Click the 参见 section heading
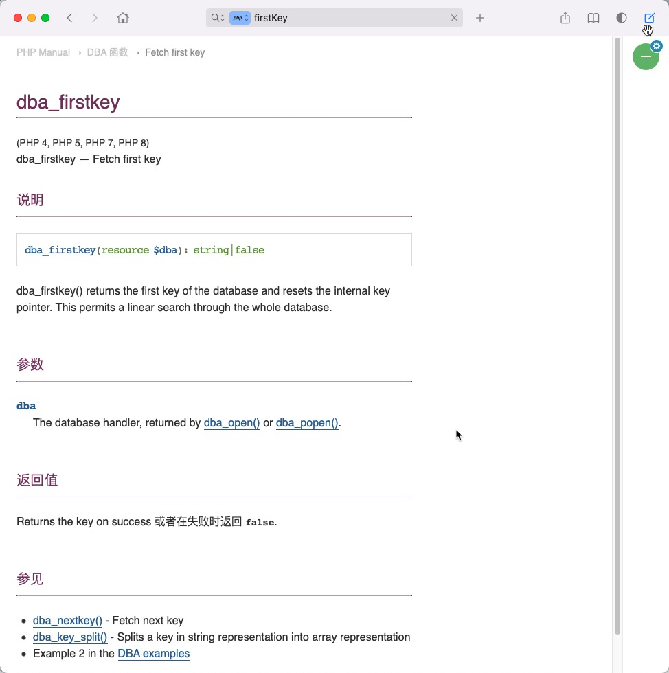669x673 pixels. pyautogui.click(x=30, y=579)
